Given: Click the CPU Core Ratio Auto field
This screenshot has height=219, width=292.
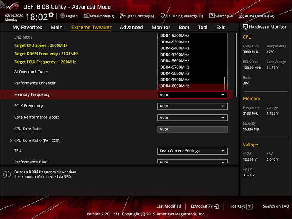Looking at the screenshot, I should tap(192, 129).
